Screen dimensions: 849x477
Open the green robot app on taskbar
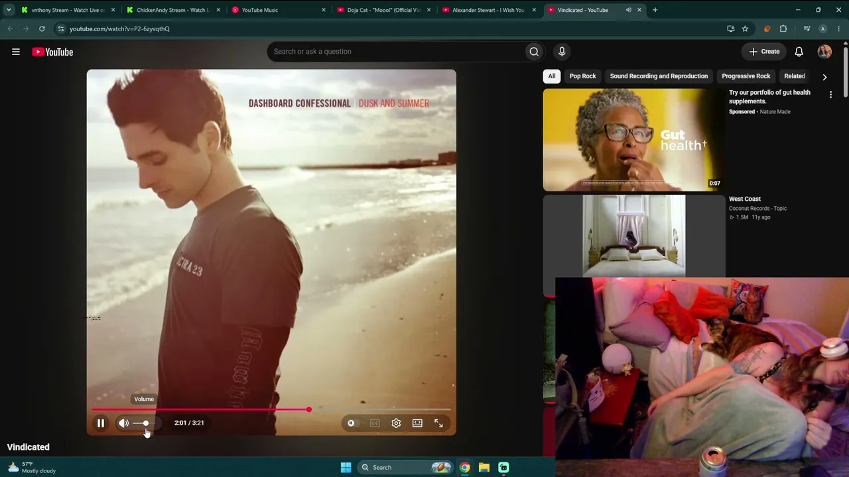click(x=503, y=467)
